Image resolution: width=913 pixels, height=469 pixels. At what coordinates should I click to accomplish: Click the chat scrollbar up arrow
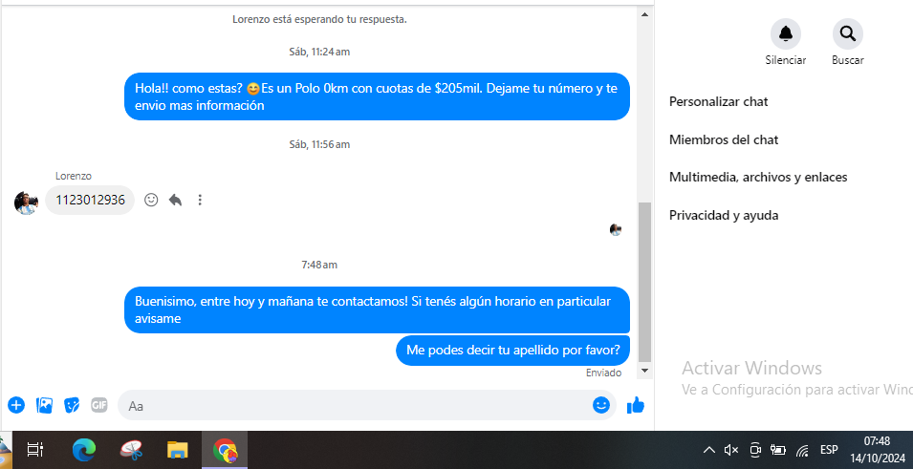point(644,14)
